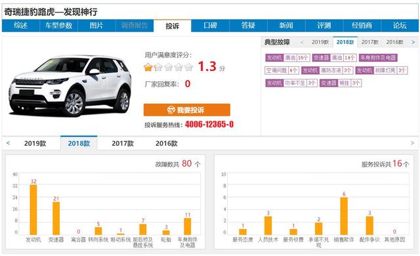
Task: Click next arrow in 典型故障 year tabs
Action: click(x=413, y=42)
